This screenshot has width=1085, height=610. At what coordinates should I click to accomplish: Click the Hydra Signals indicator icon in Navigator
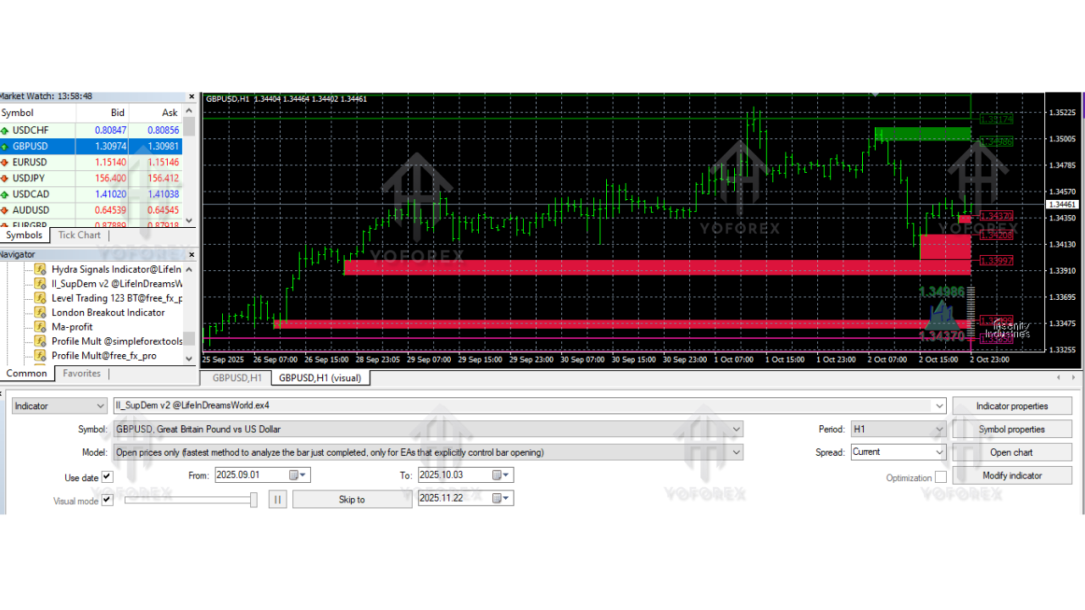(40, 269)
